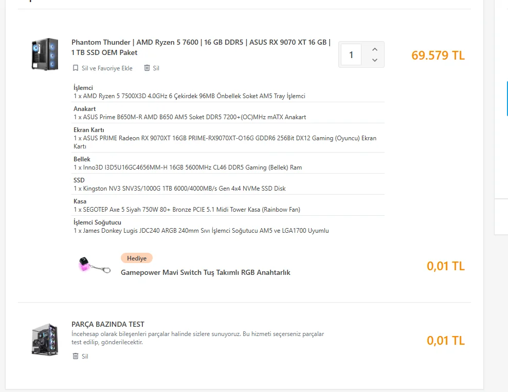Click the bookmark icon beside Sil ve Favoriye Ekle
508x392 pixels.
click(76, 68)
